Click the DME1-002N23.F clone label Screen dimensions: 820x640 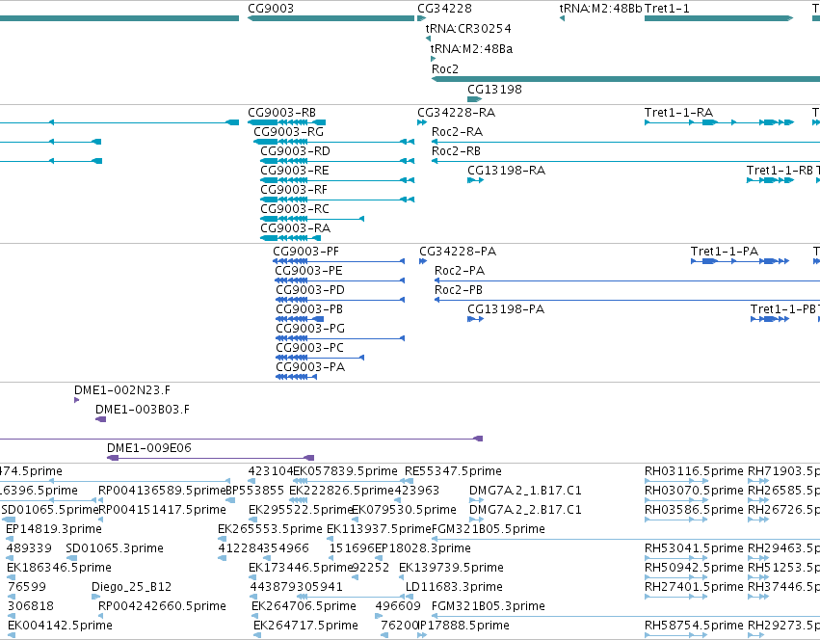121,390
